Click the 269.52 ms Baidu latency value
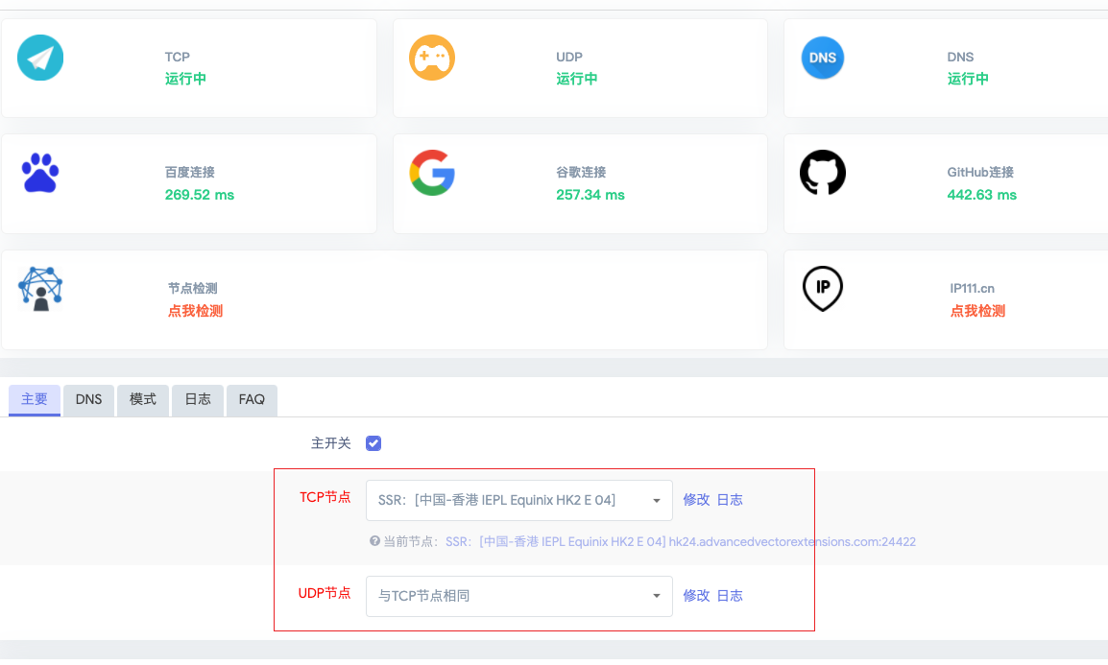Screen dimensions: 1108x665 pos(200,196)
